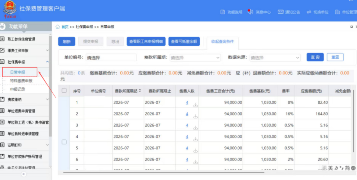Click 查看职工未申报明细 button

pos(146,42)
